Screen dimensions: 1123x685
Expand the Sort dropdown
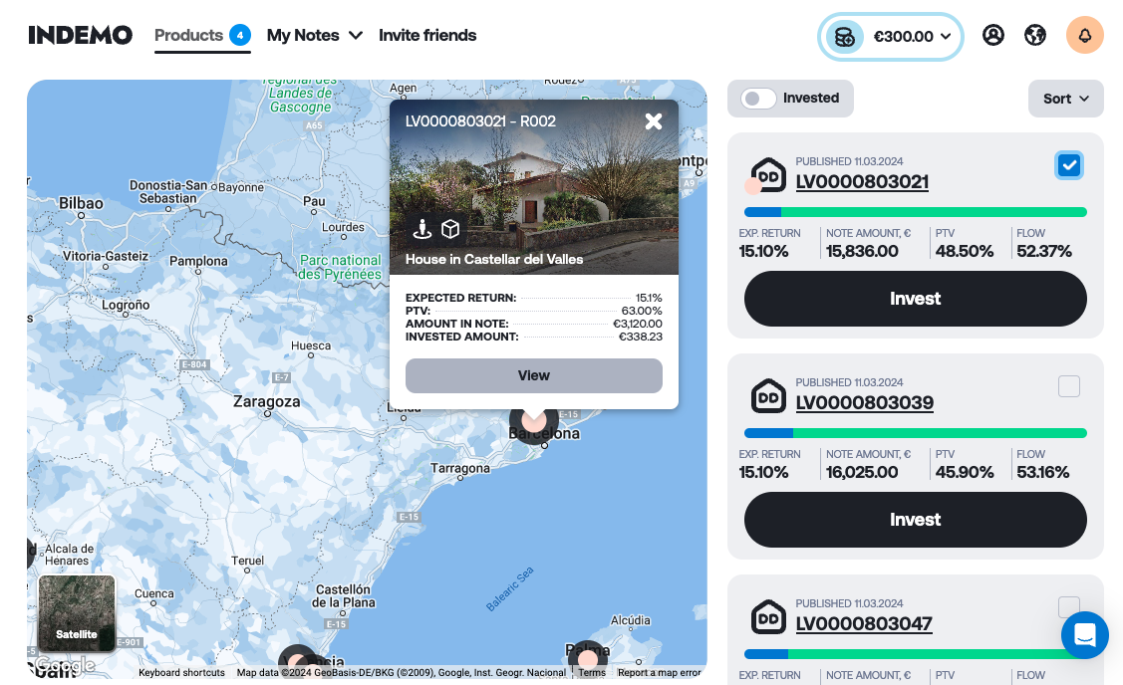point(1065,99)
